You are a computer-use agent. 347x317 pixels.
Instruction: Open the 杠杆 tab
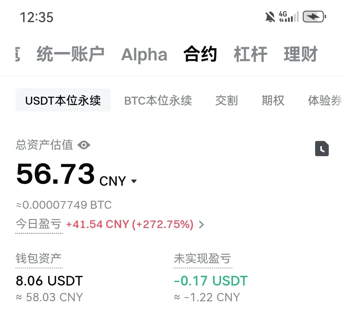tap(251, 54)
